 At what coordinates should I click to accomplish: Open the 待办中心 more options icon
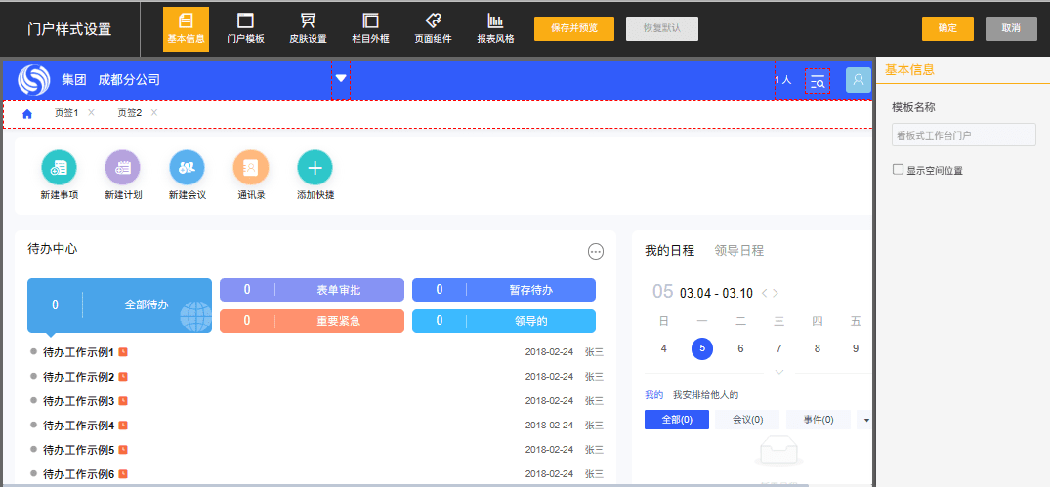pos(595,252)
